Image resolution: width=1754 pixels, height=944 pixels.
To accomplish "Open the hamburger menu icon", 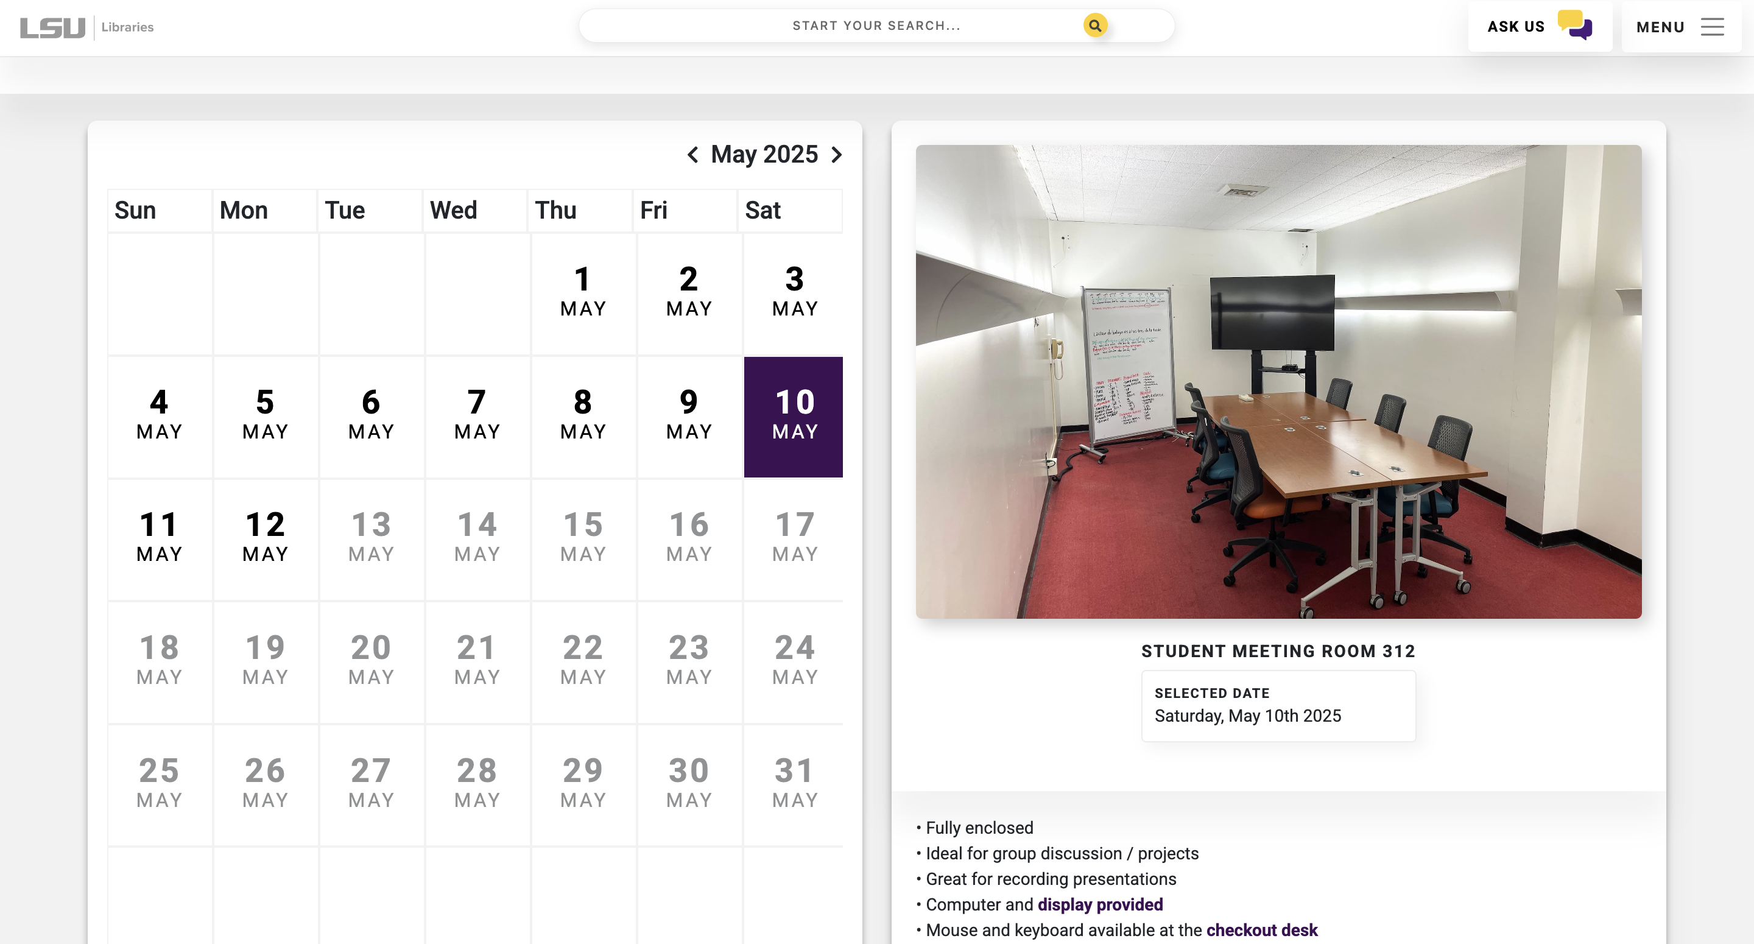I will 1712,27.
